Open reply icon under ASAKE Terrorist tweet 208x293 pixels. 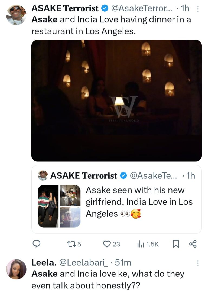click(37, 244)
